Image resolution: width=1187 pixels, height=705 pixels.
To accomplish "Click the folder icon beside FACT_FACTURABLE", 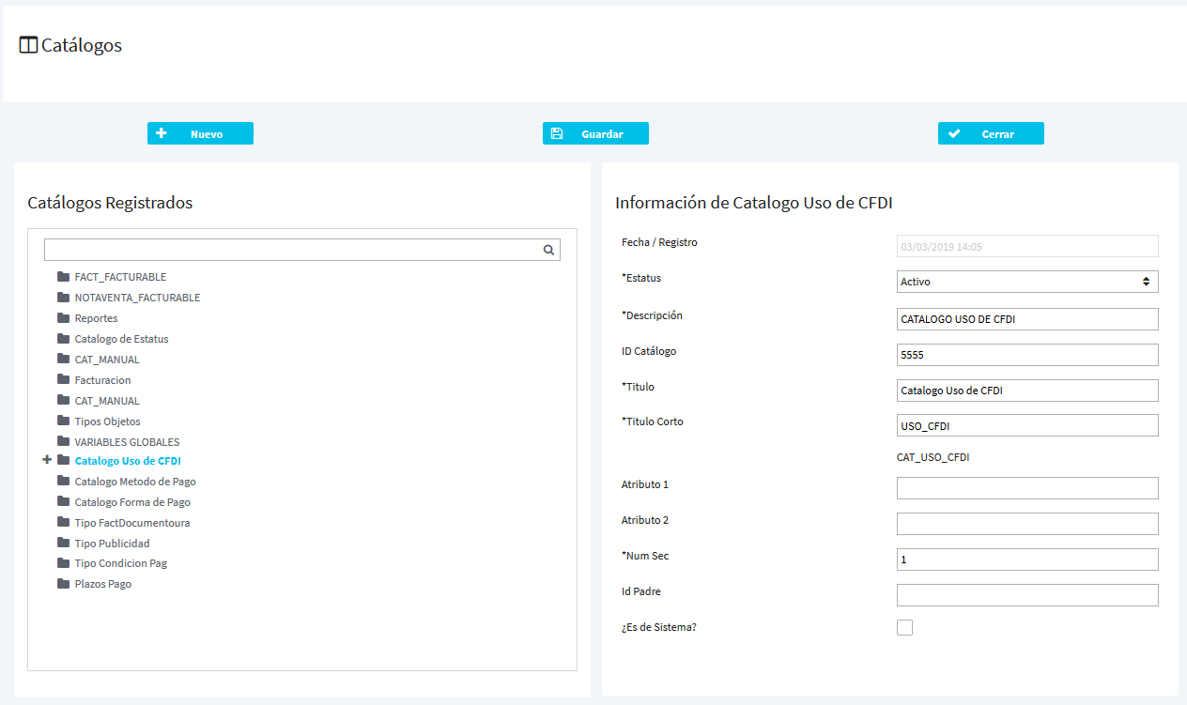I will [63, 277].
